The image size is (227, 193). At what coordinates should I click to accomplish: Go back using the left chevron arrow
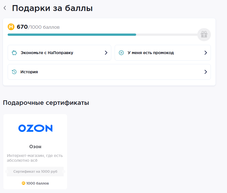[x=5, y=8]
